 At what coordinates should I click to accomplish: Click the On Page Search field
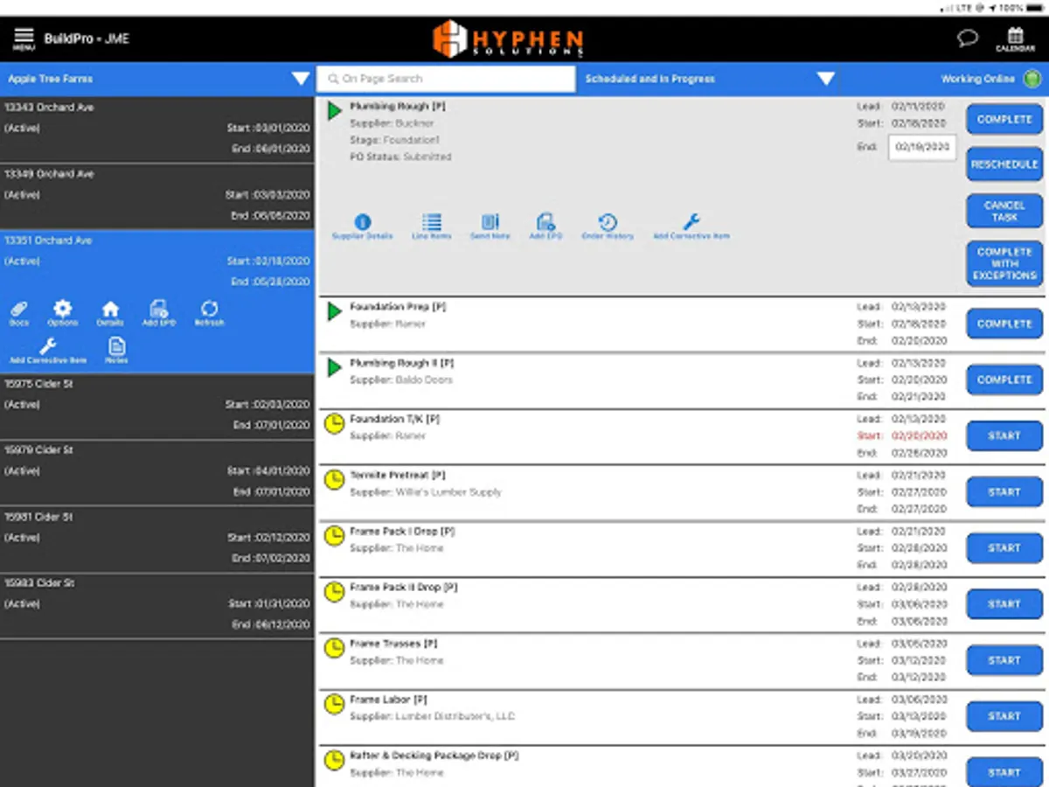(446, 79)
